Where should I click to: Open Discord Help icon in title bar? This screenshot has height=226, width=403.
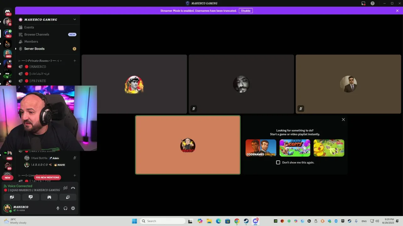coord(372,3)
